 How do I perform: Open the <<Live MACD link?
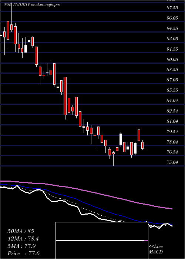[156, 249]
